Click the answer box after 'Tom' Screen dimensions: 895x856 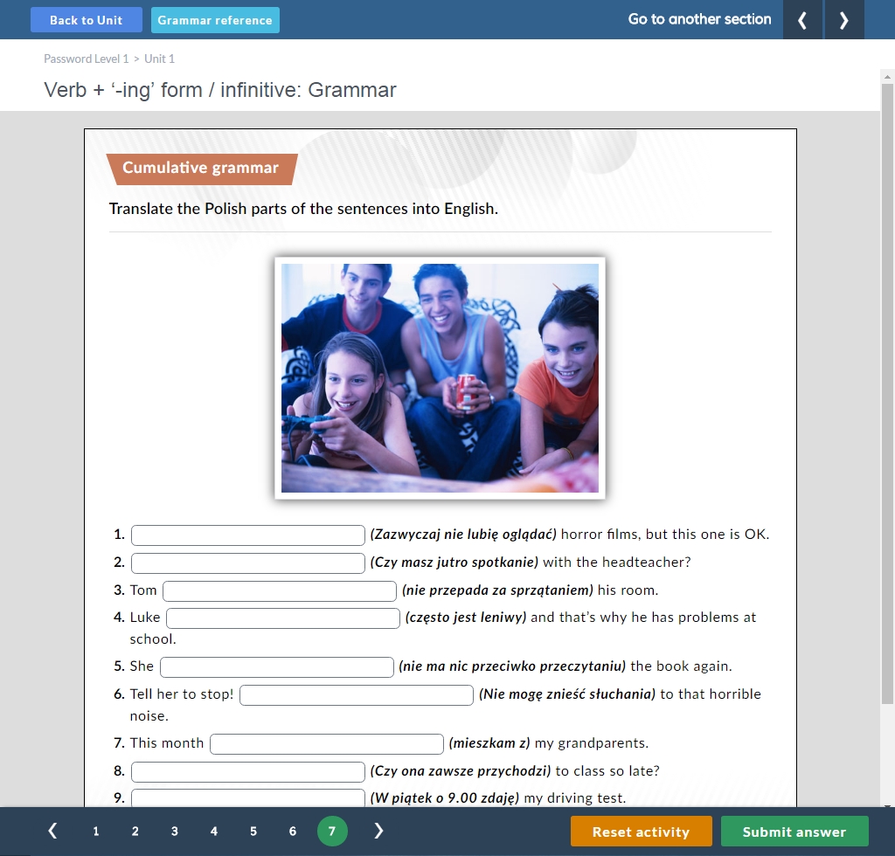point(280,590)
